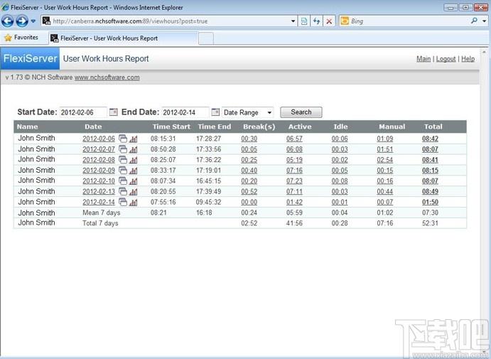The width and height of the screenshot is (491, 359).
Task: Open www.nchsoftware.com link
Action: click(x=107, y=77)
